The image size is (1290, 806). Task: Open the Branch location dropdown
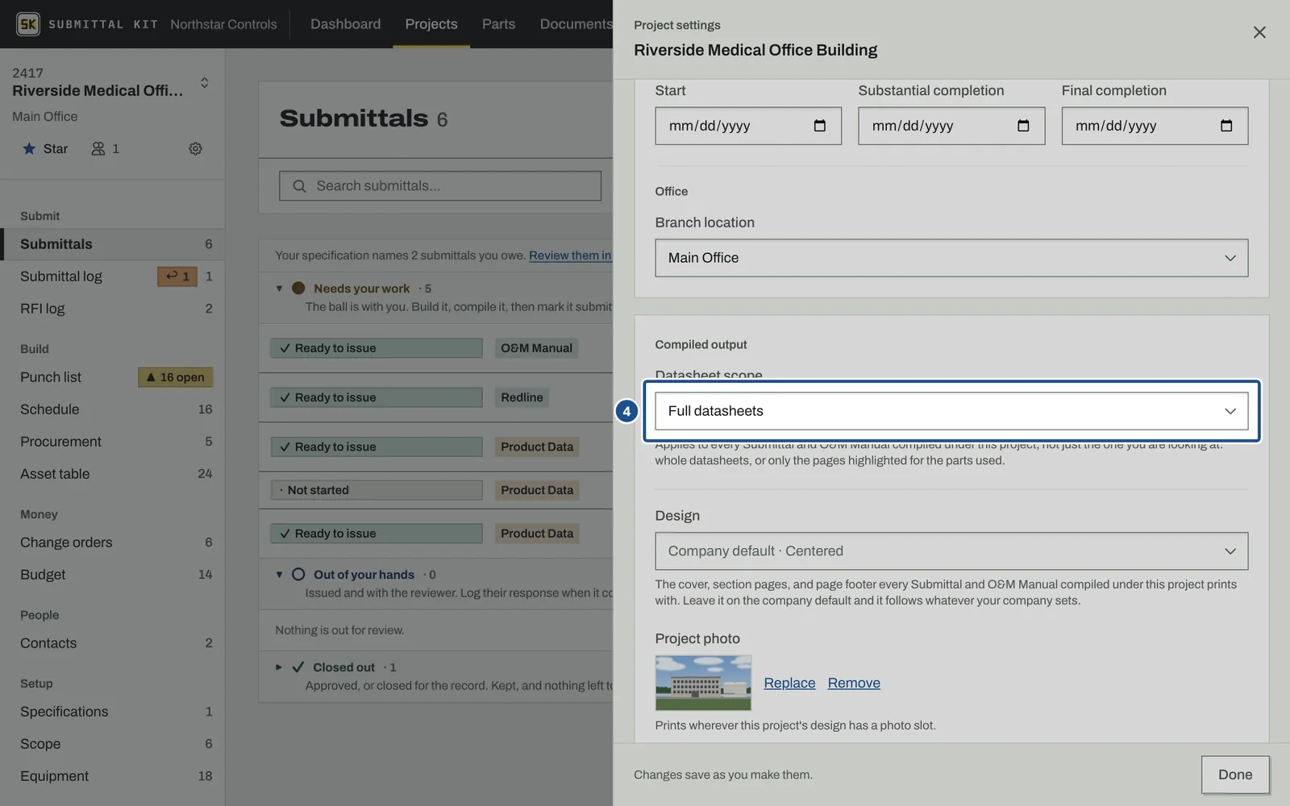point(951,258)
